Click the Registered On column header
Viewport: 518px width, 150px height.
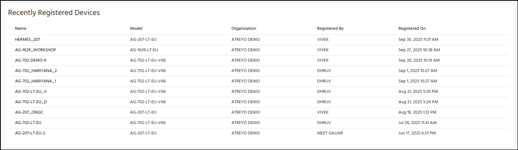(x=412, y=28)
